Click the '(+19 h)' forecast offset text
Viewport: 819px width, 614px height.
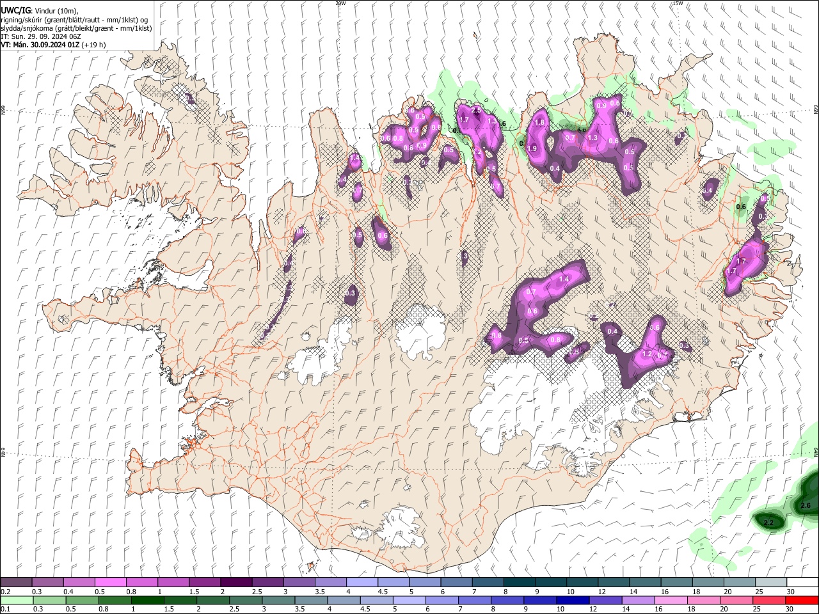(94, 45)
